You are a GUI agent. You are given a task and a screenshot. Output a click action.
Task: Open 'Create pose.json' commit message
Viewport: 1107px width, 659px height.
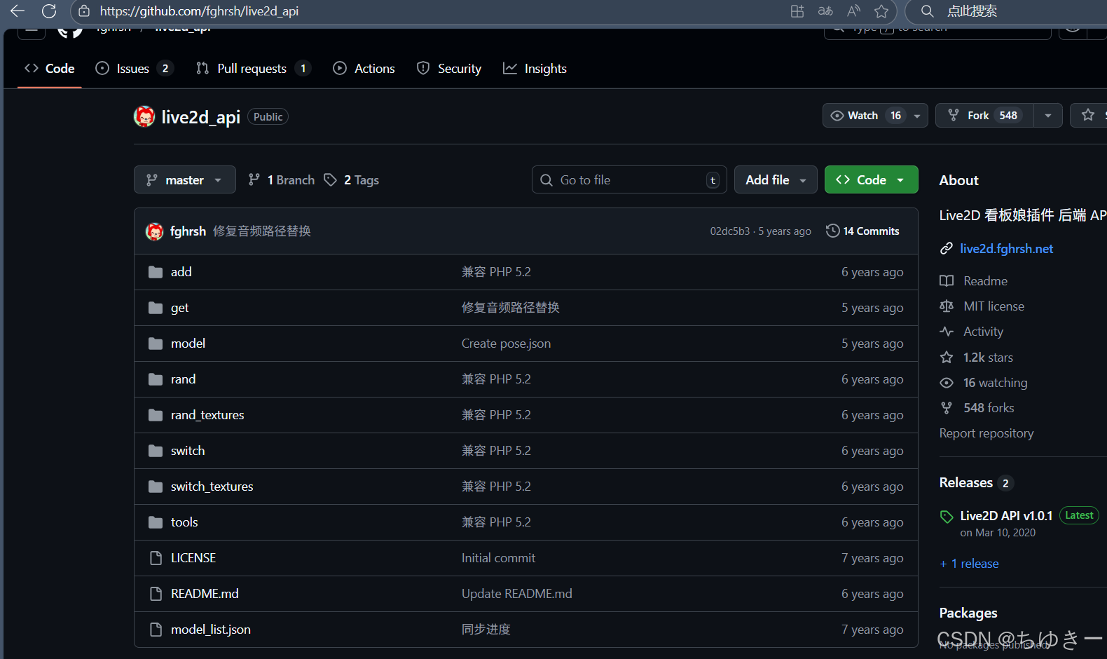(506, 344)
